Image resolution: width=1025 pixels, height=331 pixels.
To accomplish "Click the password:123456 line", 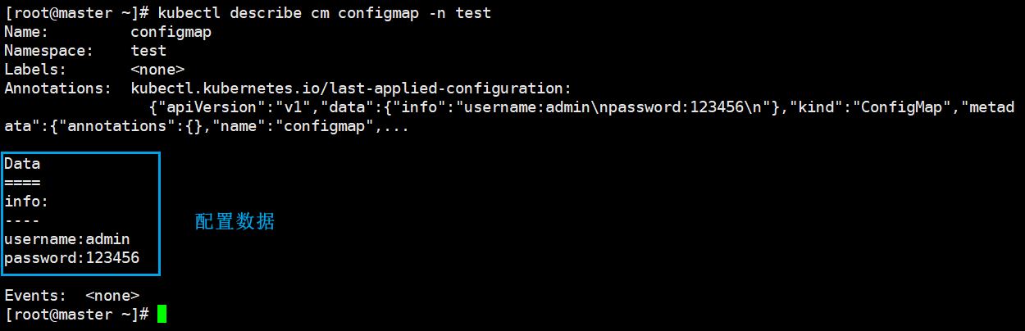I will click(x=72, y=258).
